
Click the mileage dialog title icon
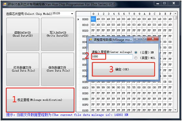coord(90,40)
